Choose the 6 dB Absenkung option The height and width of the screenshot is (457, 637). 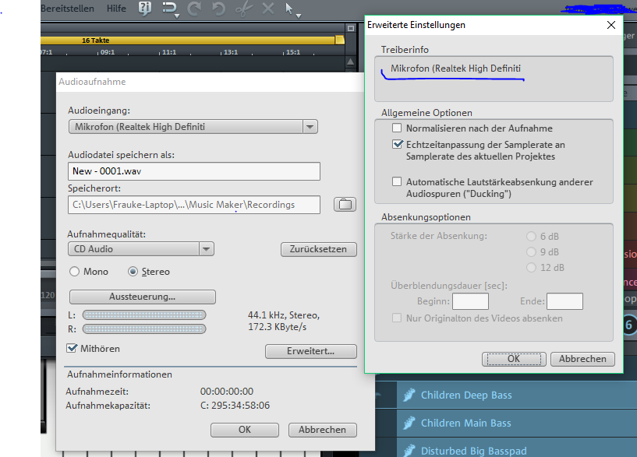tap(531, 236)
